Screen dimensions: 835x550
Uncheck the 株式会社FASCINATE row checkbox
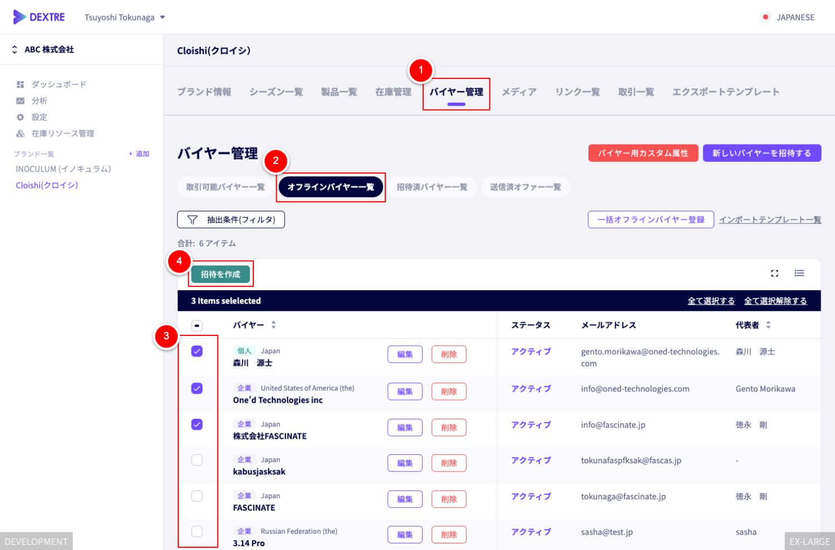(x=197, y=424)
